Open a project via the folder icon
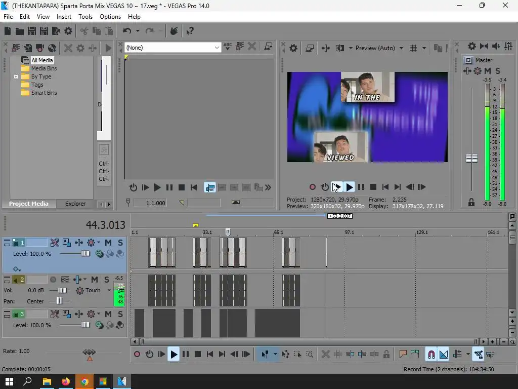This screenshot has width=518, height=389. tap(20, 31)
